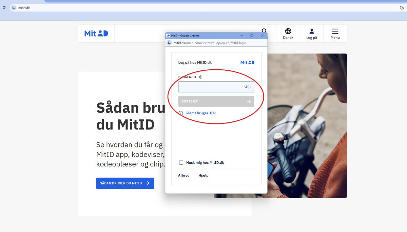The width and height of the screenshot is (407, 232).
Task: Open the hamburger Menu
Action: point(335,33)
